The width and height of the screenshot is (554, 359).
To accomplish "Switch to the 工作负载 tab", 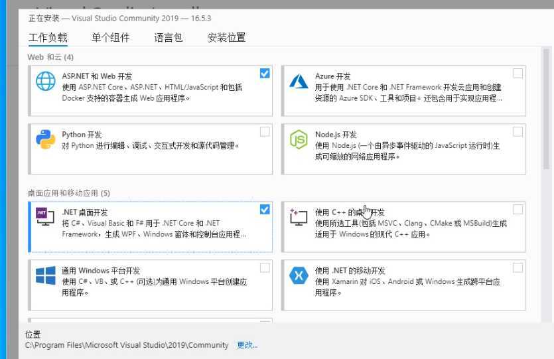I will tap(48, 37).
